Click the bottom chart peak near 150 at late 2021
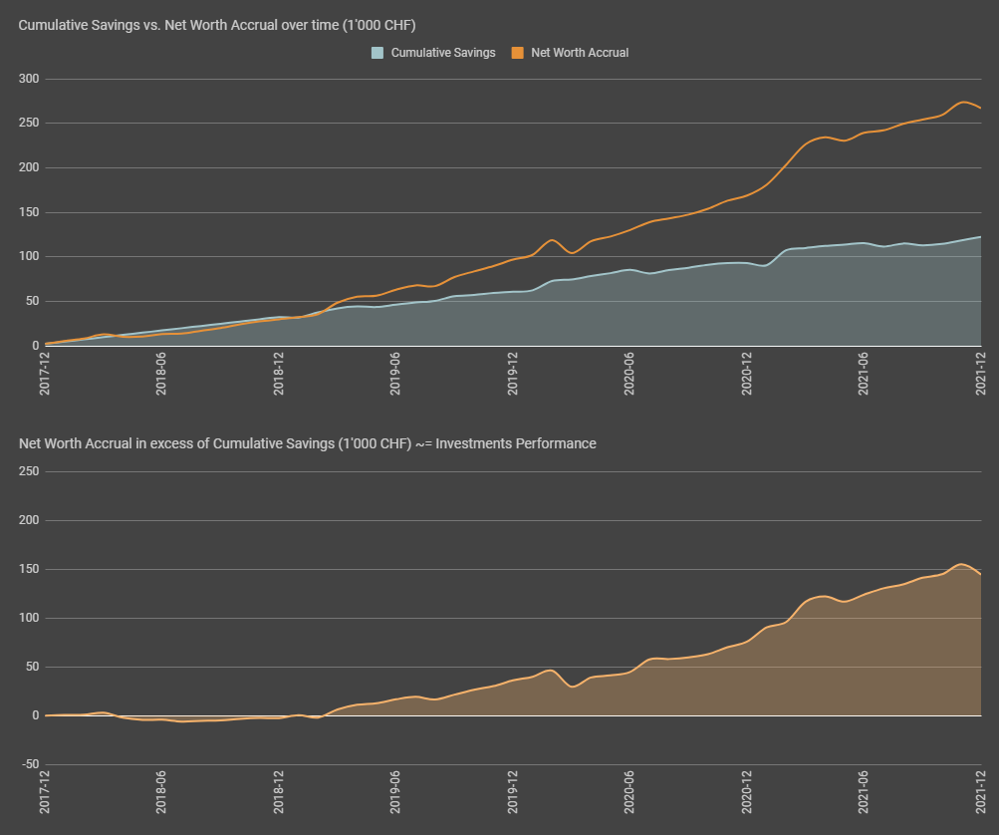This screenshot has height=835, width=999. (960, 565)
